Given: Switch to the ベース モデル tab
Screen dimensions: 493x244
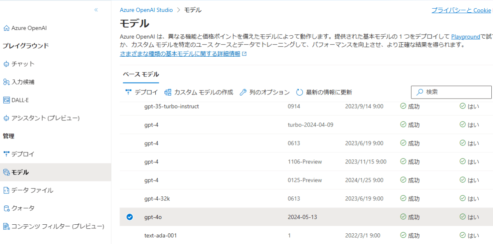Looking at the screenshot, I should pos(141,74).
